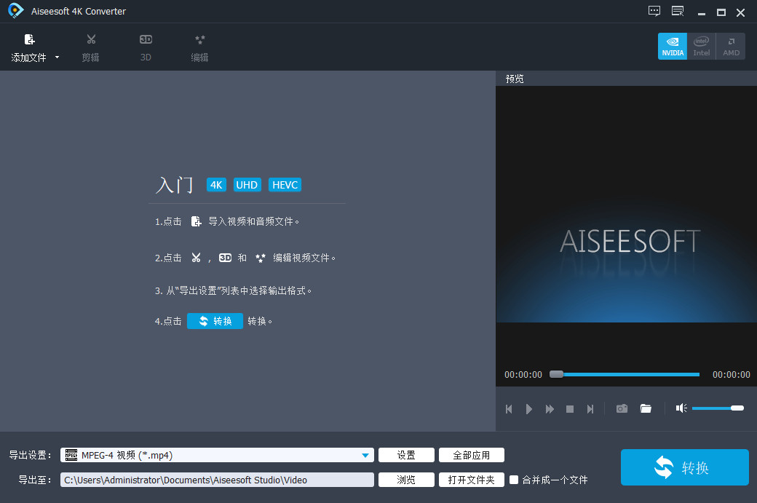757x503 pixels.
Task: Toggle AMD hardware acceleration
Action: [731, 47]
